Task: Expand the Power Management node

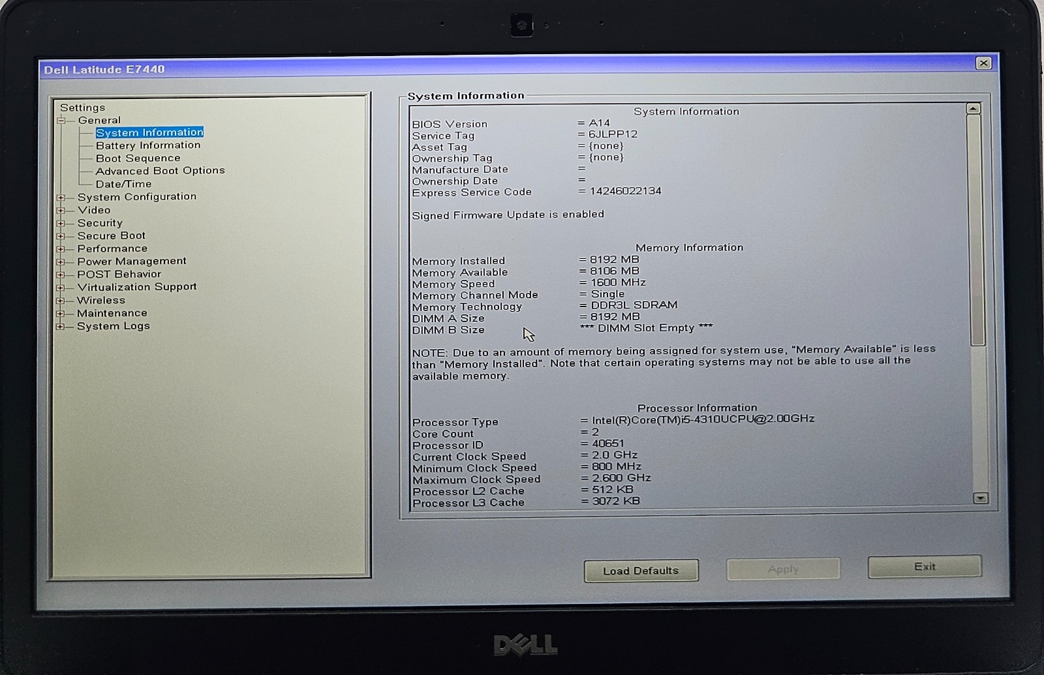Action: pos(61,262)
